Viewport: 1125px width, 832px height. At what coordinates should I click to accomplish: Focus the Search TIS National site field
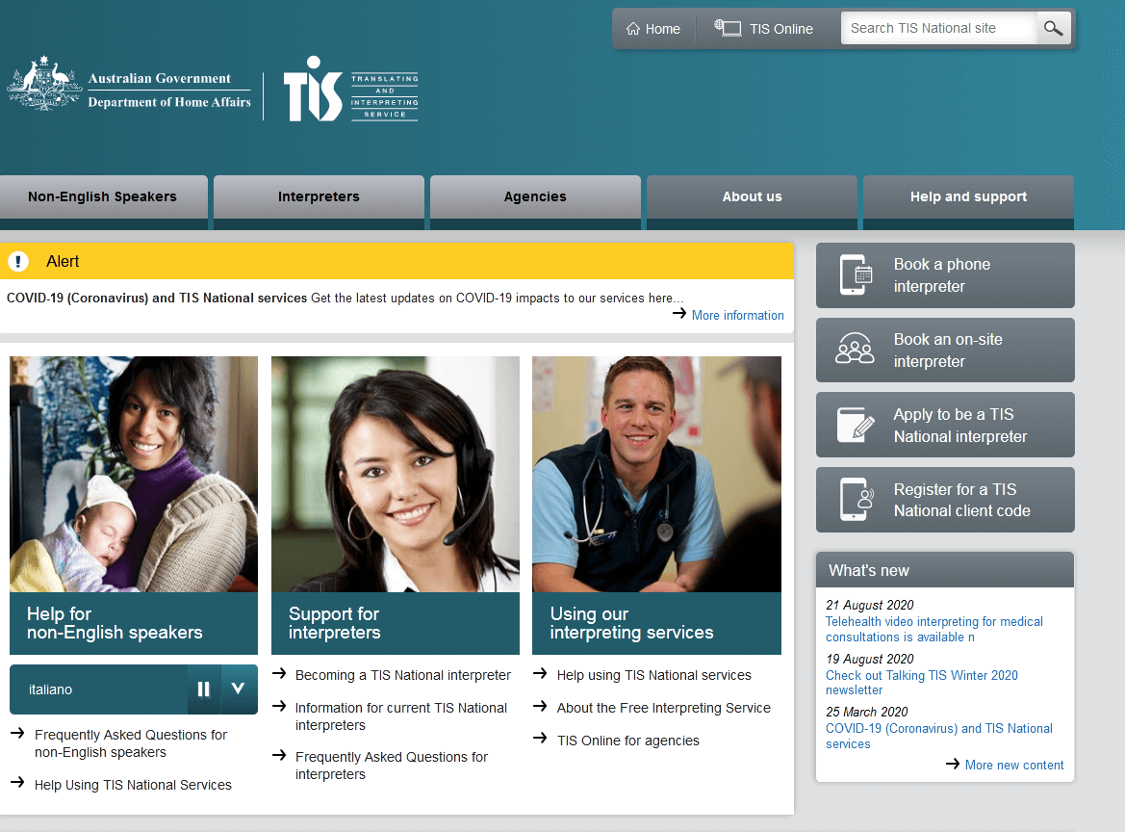939,28
